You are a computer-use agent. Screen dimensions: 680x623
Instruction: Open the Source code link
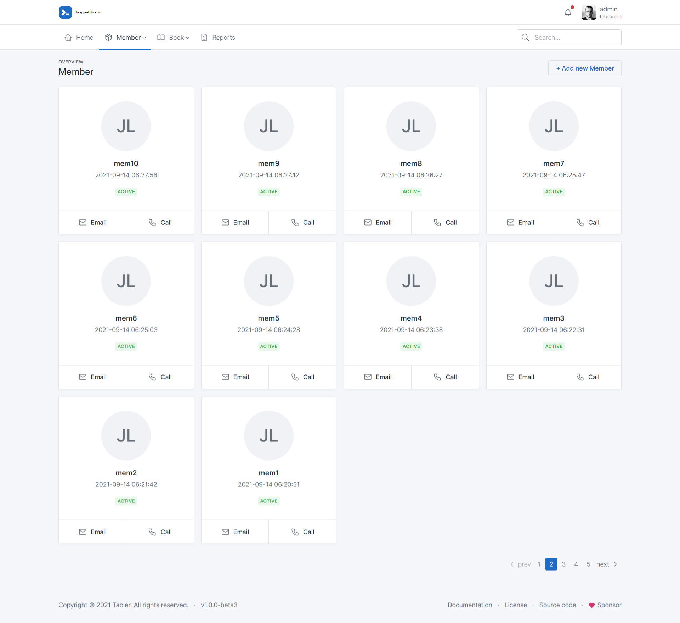coord(557,605)
